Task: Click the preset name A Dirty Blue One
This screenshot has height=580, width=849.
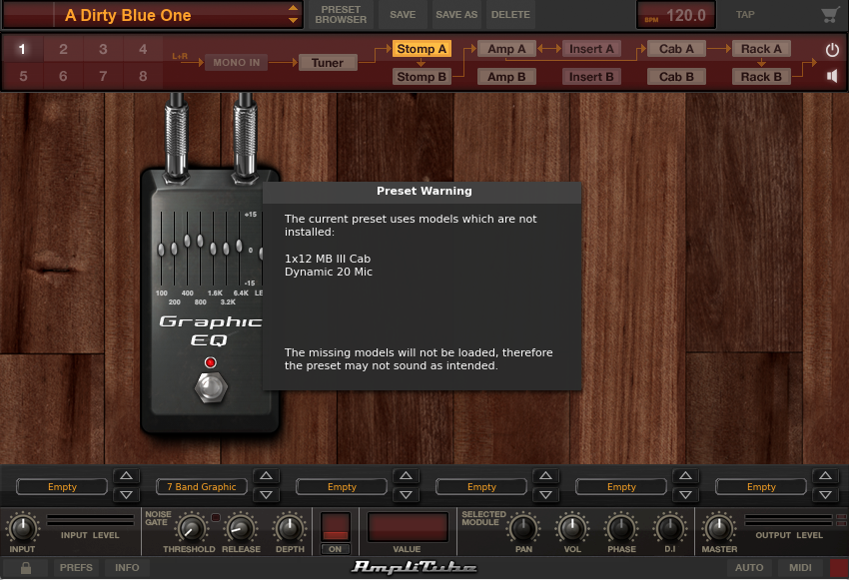Action: [128, 15]
